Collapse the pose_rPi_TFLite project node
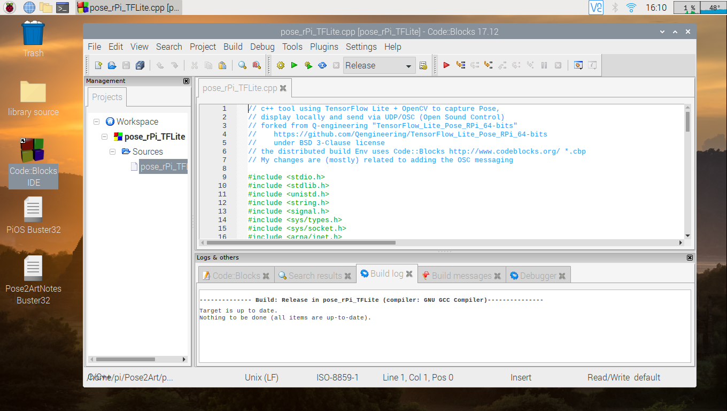The image size is (727, 411). [x=105, y=136]
